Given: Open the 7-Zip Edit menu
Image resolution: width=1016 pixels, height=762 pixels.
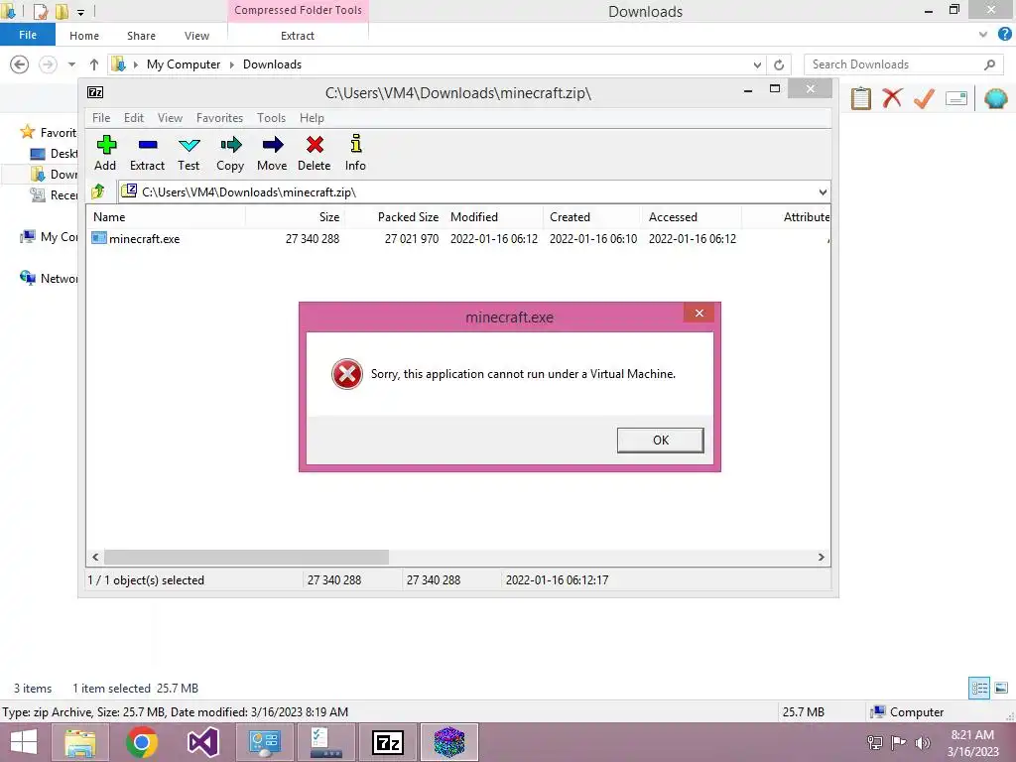Looking at the screenshot, I should [134, 118].
